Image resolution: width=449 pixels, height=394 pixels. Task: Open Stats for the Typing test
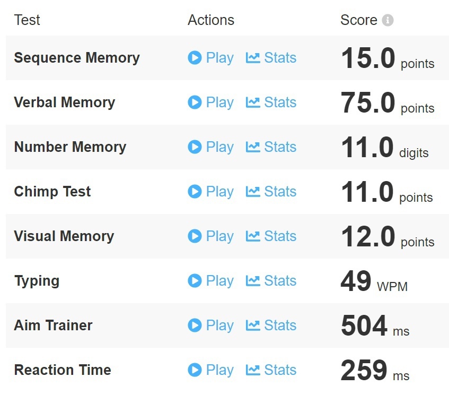(280, 281)
